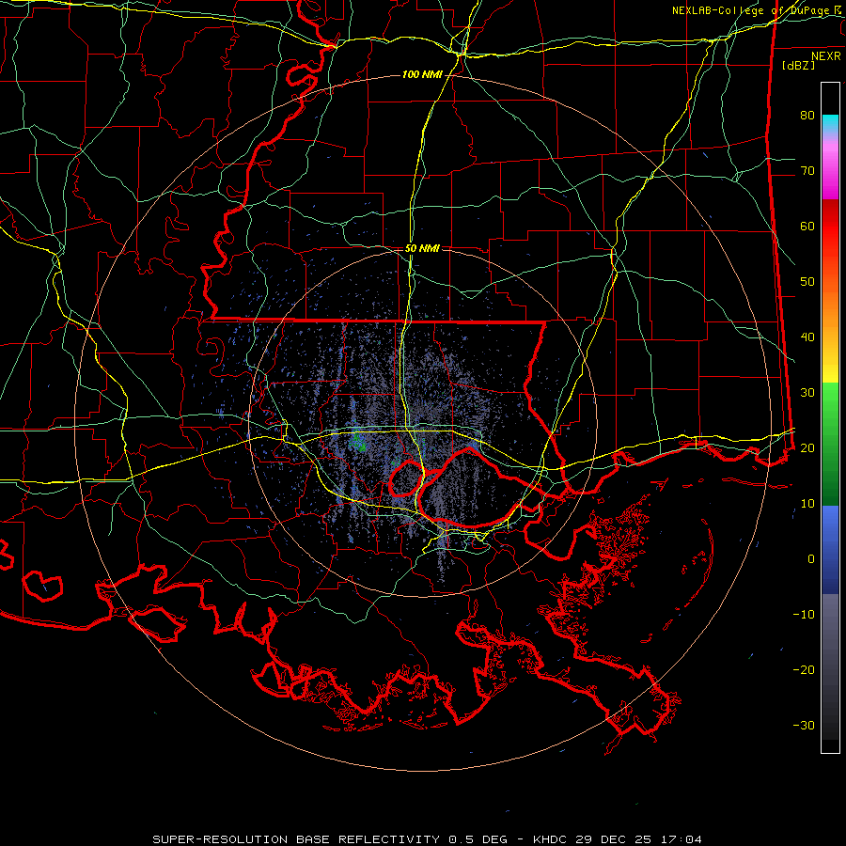Click the -30 value on dBZ scale

pyautogui.click(x=804, y=725)
